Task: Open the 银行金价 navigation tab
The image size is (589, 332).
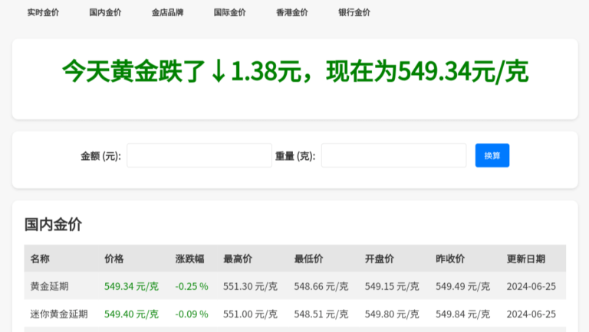Action: click(x=354, y=12)
